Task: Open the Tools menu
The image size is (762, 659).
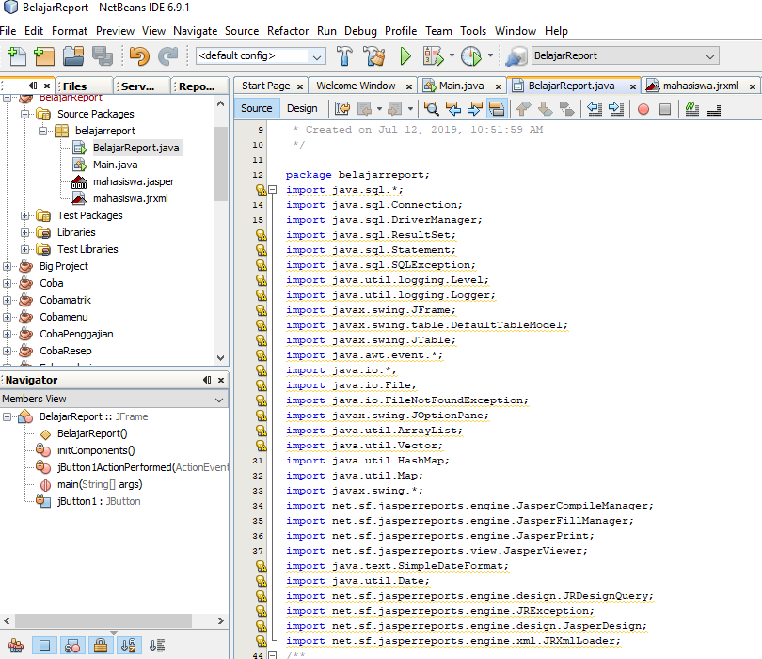Action: pyautogui.click(x=473, y=31)
